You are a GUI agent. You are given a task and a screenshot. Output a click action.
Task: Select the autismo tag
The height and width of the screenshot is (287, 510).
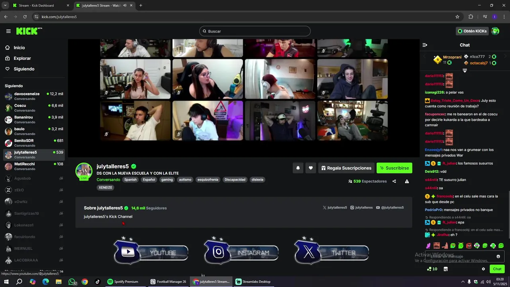(x=185, y=180)
